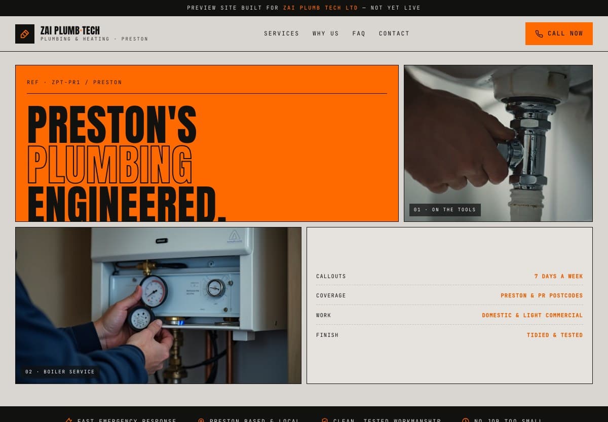
Task: Open the FAQ nav link
Action: tap(359, 33)
